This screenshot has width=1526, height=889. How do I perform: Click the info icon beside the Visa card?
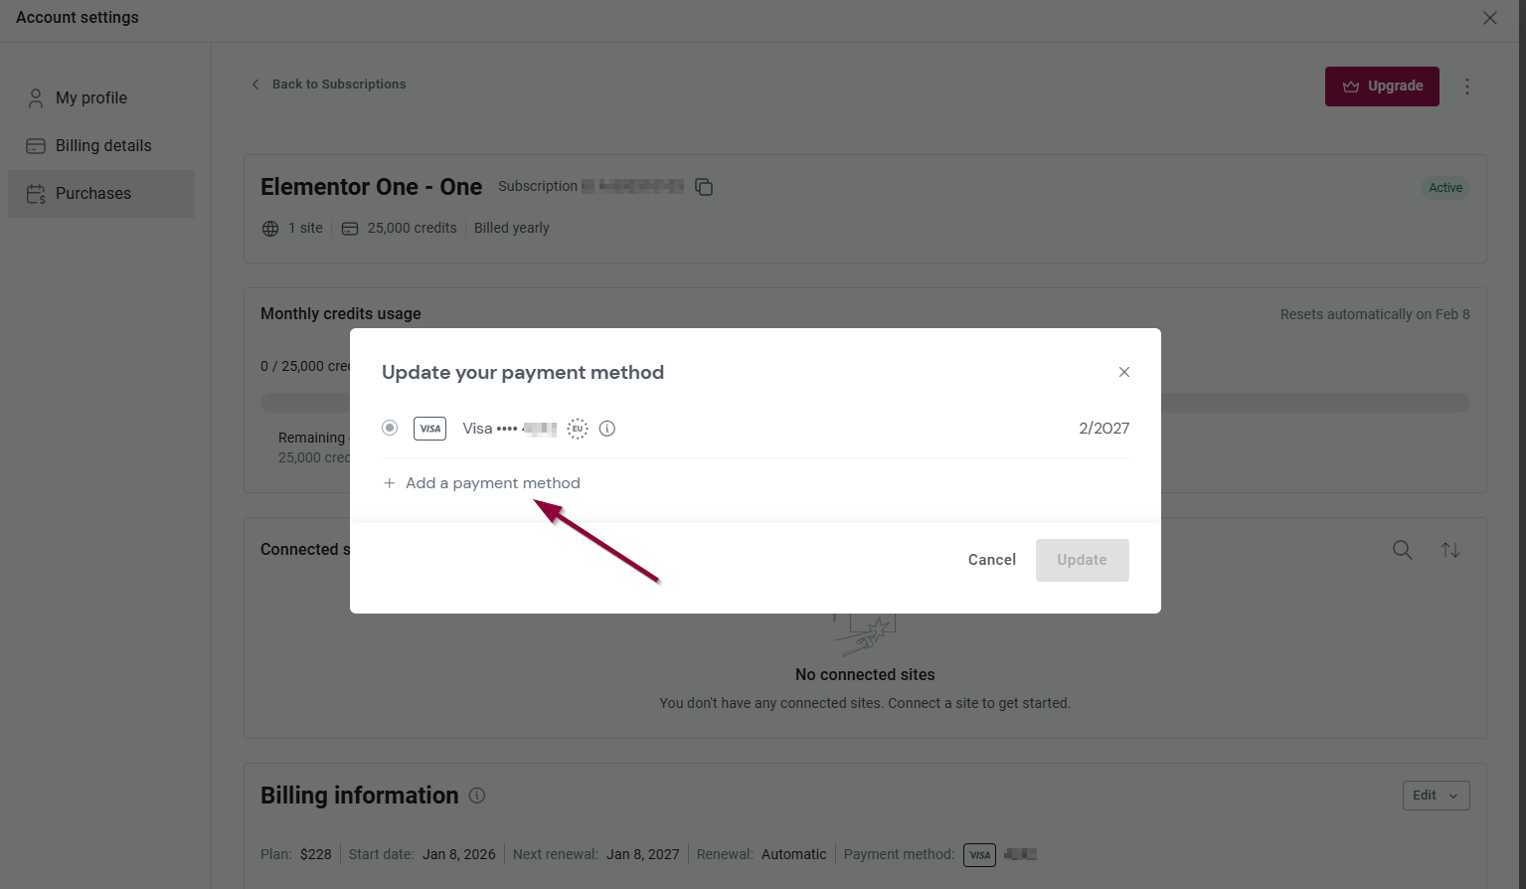(x=606, y=428)
